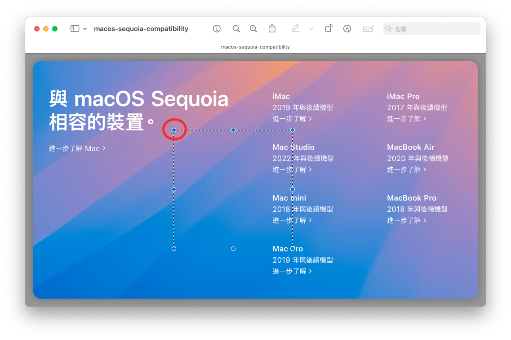
Task: Show the Markup toolbar
Action: coord(347,29)
